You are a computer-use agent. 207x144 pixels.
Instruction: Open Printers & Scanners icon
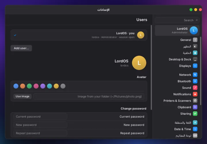[x=195, y=101]
